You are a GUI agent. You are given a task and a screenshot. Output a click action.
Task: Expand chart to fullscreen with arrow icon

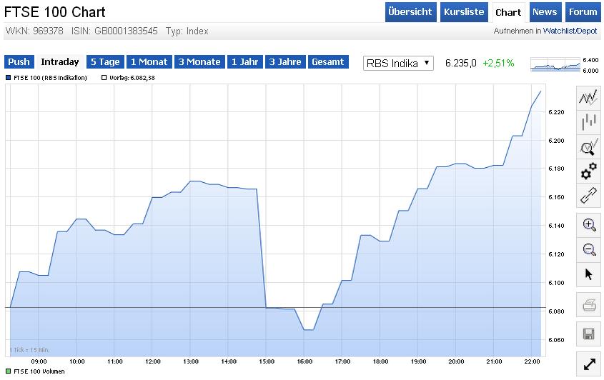[x=589, y=364]
